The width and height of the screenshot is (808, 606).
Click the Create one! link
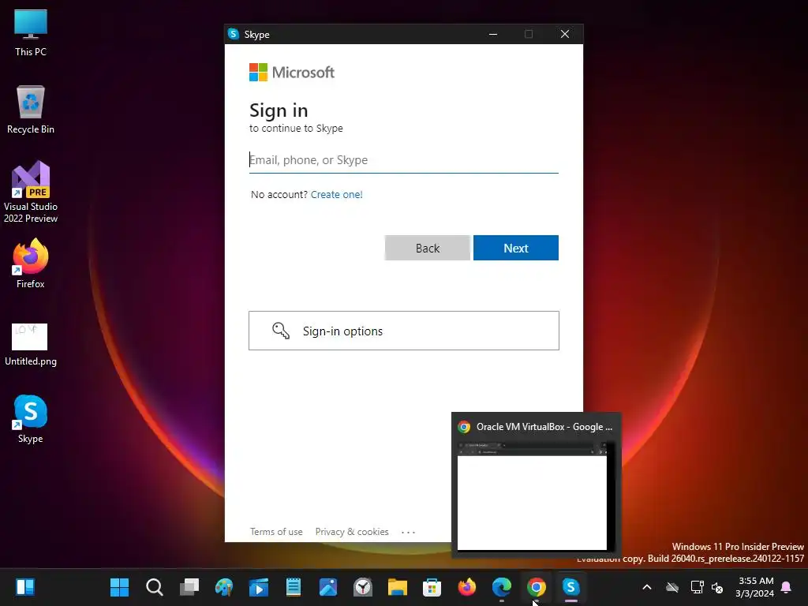[x=336, y=194]
